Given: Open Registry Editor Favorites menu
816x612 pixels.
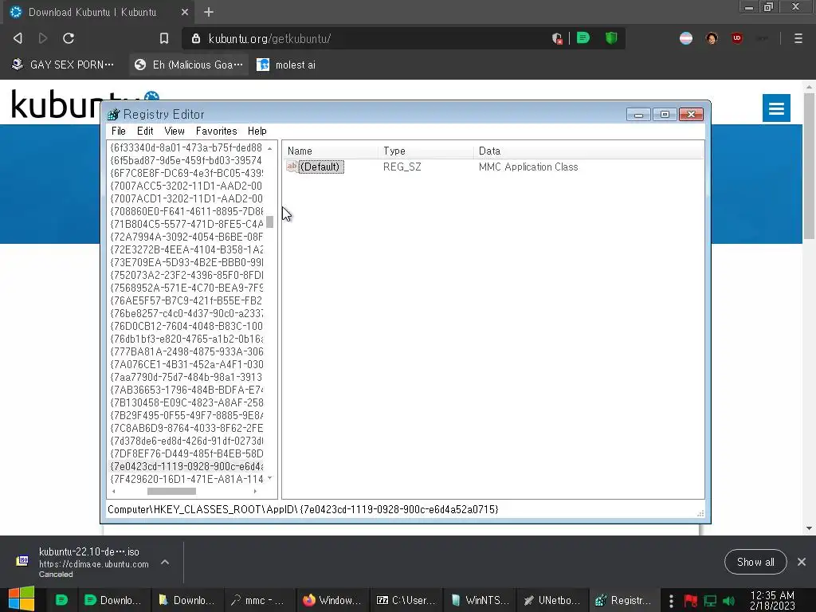Looking at the screenshot, I should click(216, 131).
